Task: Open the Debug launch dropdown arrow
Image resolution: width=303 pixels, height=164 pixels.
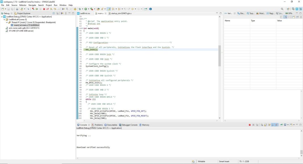Action: [82, 9]
